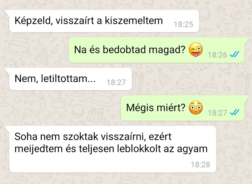252x184 pixels.
Task: Click the winking tongue-out emoji
Action: click(196, 50)
